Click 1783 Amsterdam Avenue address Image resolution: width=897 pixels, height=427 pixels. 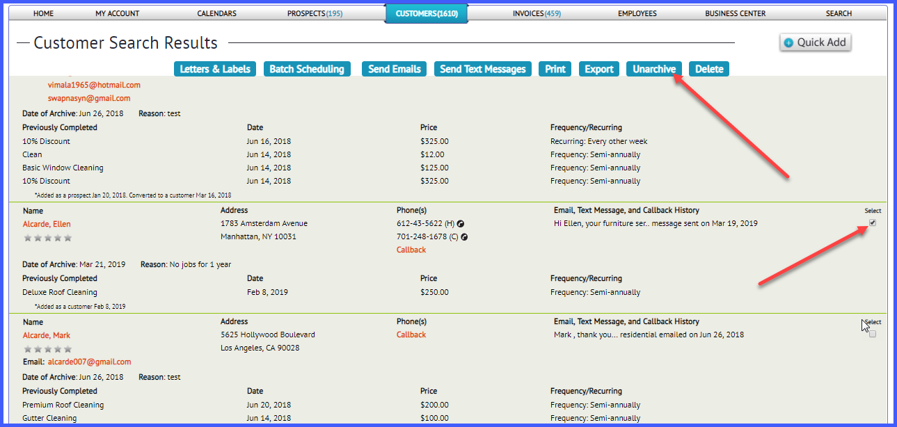pos(264,223)
